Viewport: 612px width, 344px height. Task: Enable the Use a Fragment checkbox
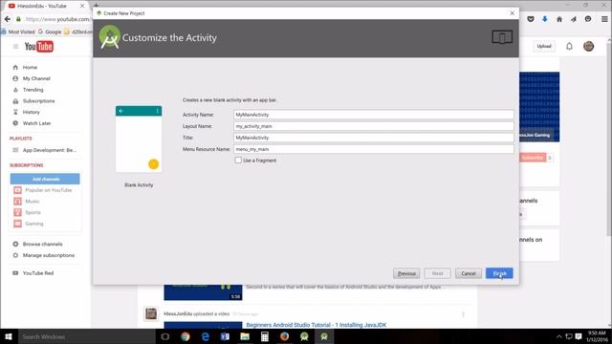pyautogui.click(x=238, y=161)
